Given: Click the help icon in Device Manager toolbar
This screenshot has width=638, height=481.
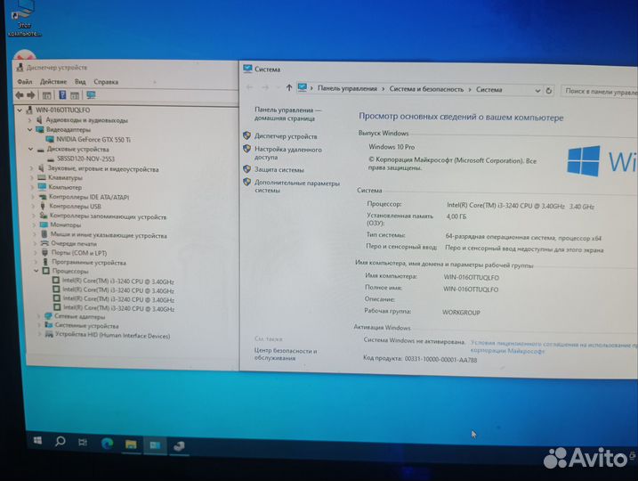Looking at the screenshot, I should point(63,94).
